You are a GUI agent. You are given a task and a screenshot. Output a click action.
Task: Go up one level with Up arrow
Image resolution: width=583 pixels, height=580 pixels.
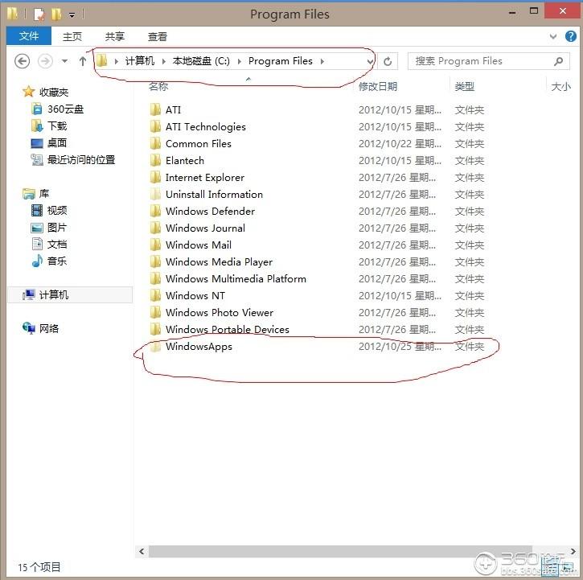tap(83, 61)
